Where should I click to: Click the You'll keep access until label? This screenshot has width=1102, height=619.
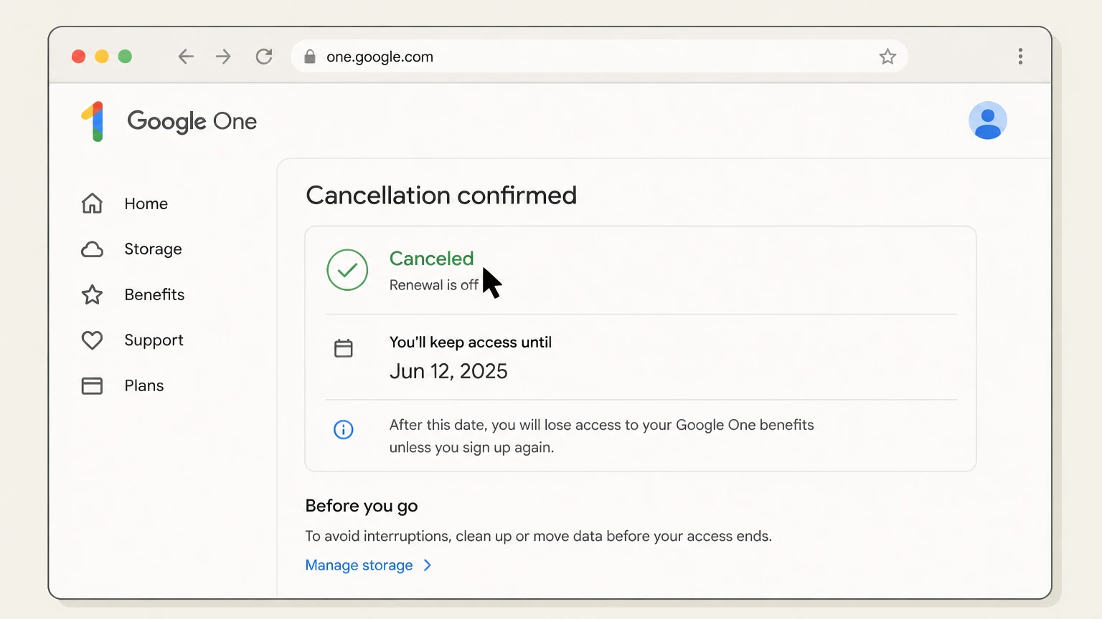471,342
